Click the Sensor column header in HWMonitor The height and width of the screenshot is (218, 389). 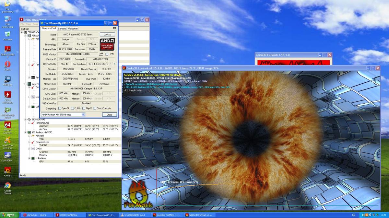pyautogui.click(x=25, y=29)
